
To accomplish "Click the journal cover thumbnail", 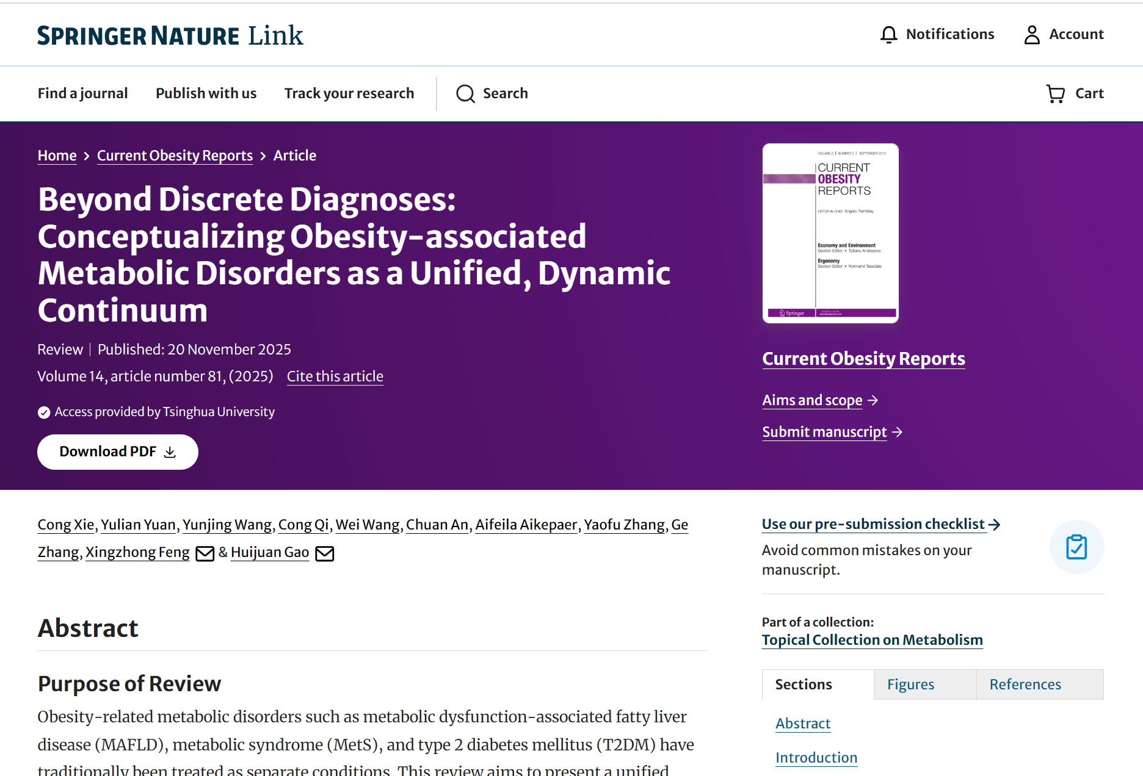I will coord(830,233).
